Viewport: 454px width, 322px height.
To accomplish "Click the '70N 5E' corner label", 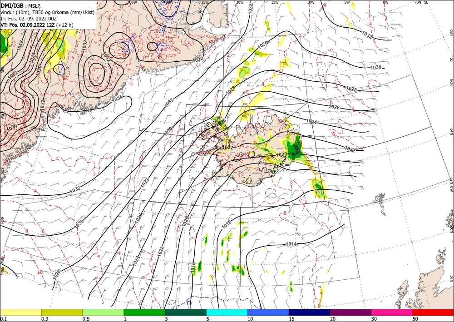I will (421, 2).
